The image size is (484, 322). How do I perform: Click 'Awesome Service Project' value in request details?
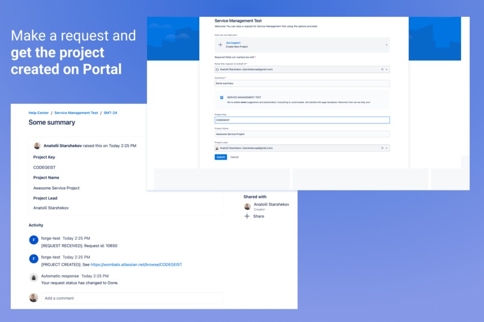pyautogui.click(x=56, y=188)
